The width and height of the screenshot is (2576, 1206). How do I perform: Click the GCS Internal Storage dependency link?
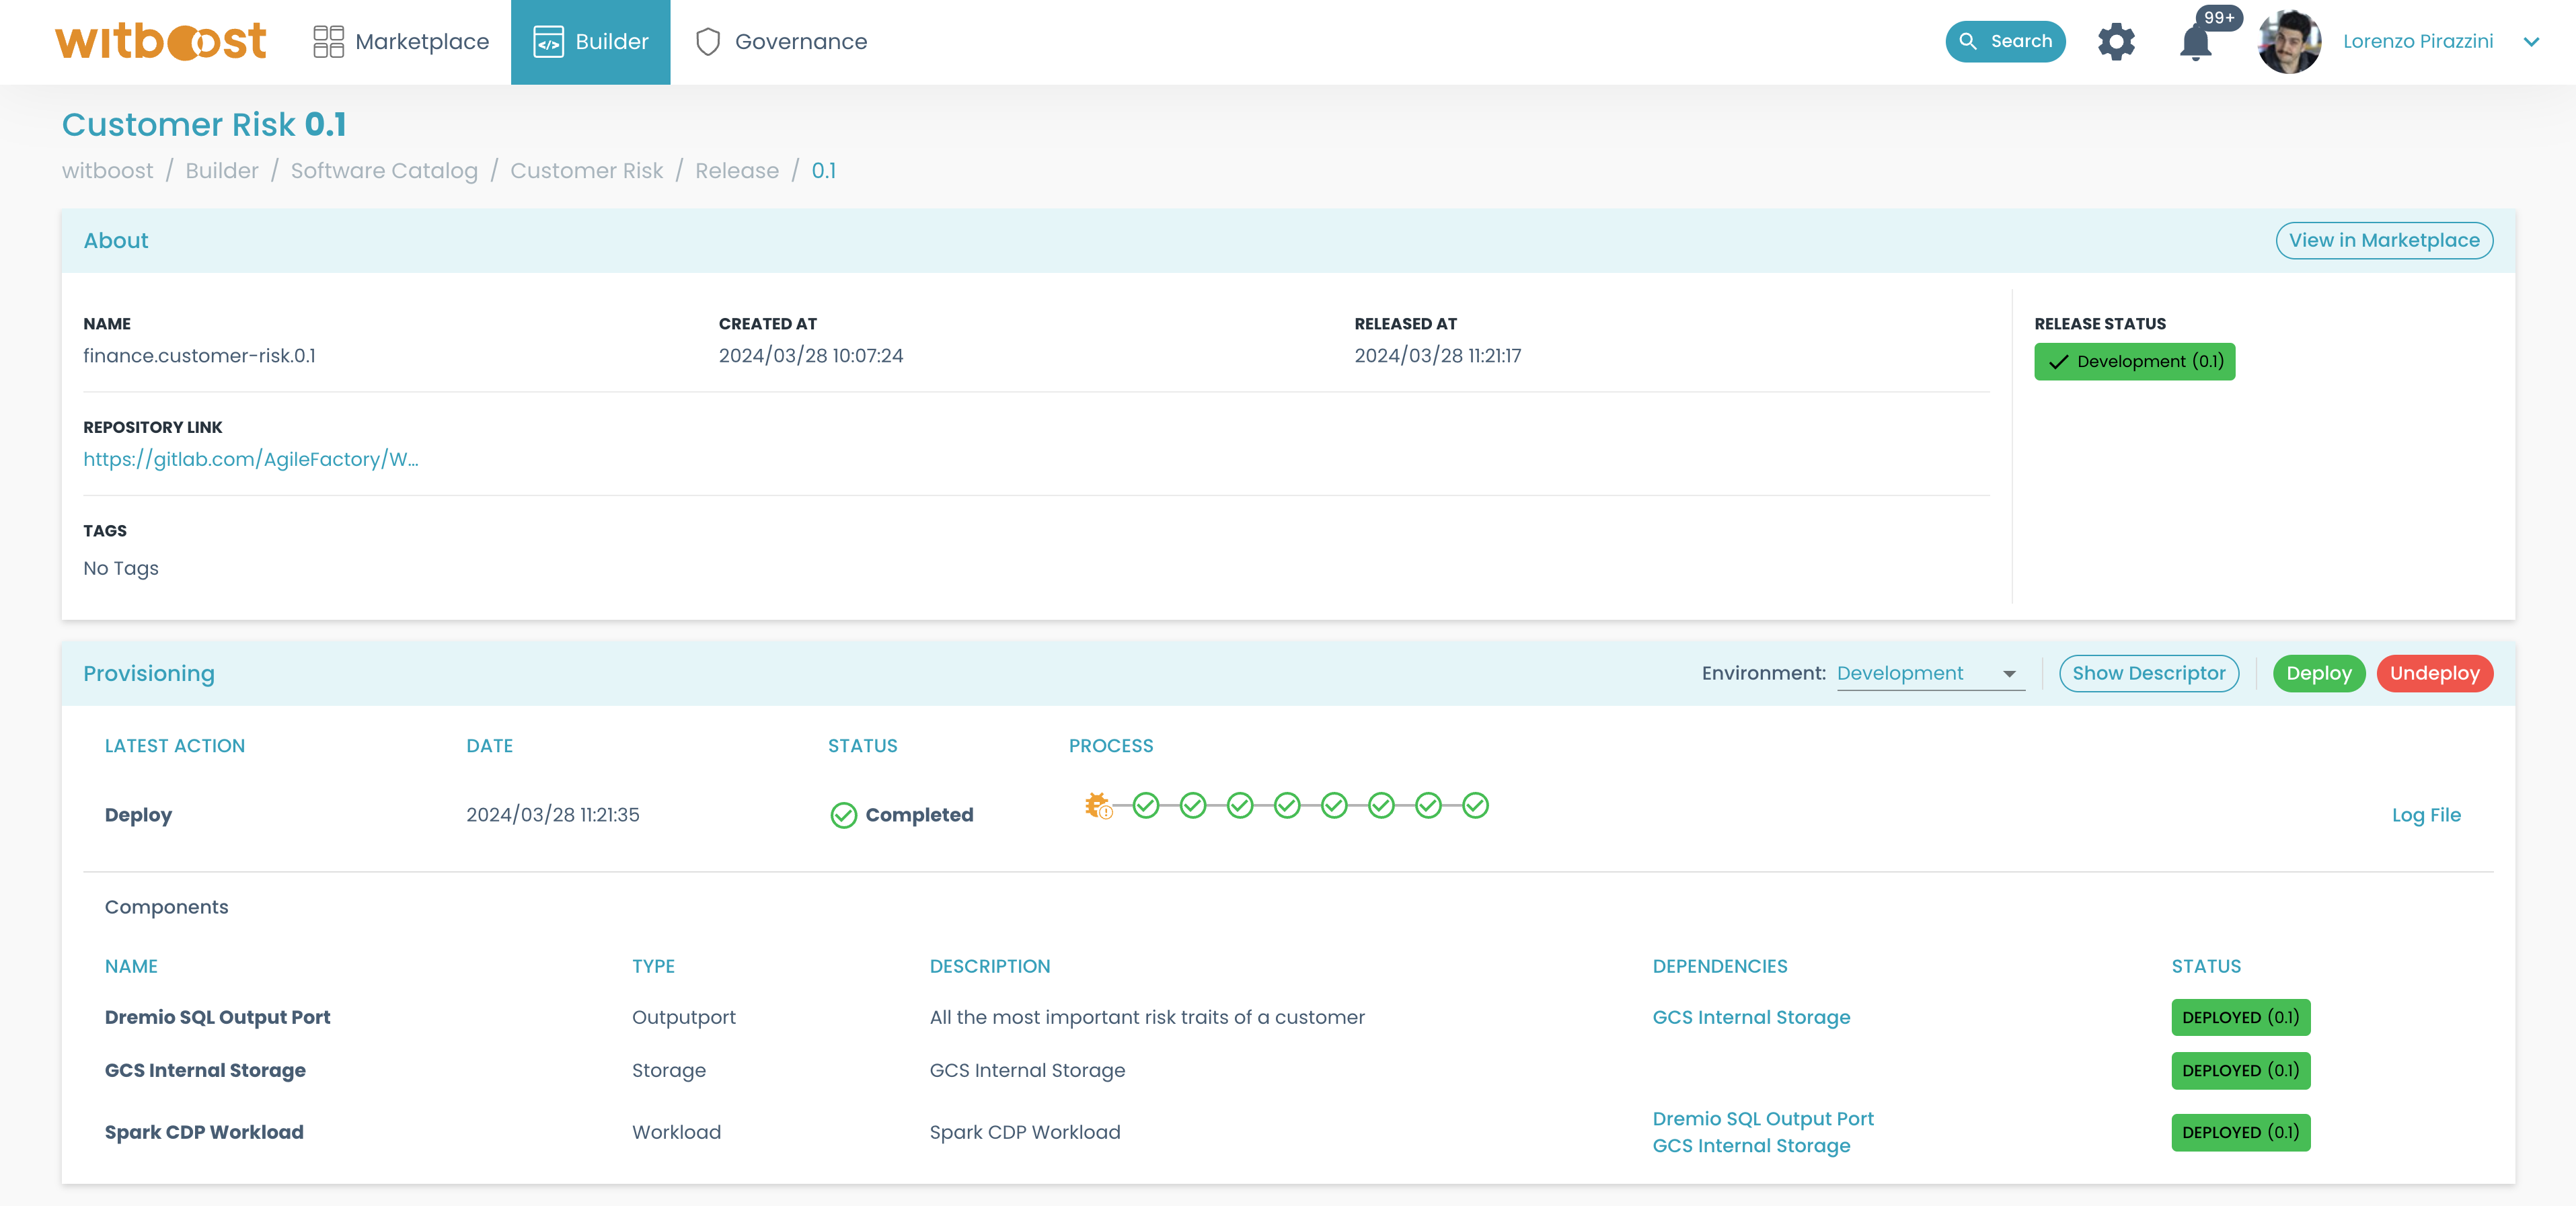pos(1751,1015)
